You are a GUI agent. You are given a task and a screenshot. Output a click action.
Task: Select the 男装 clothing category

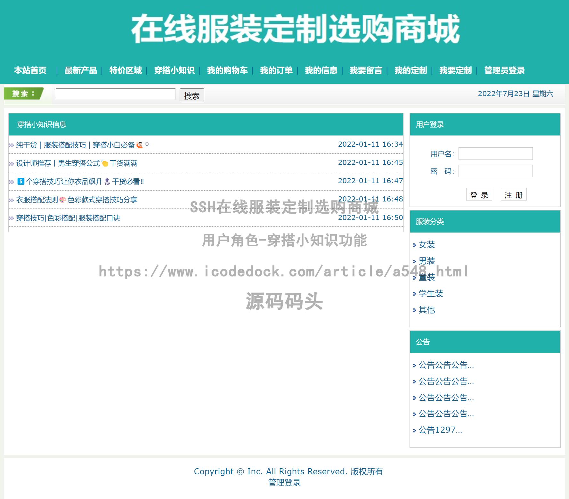tap(427, 261)
